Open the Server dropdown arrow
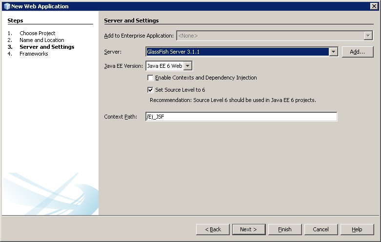Screen dimensions: 381x242 click(x=333, y=52)
